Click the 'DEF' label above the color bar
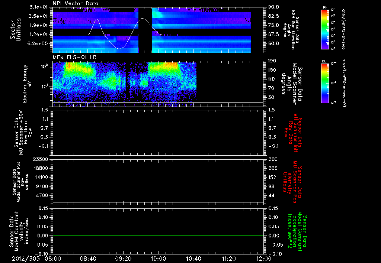Viewport: 381px width, 263px height. click(325, 61)
